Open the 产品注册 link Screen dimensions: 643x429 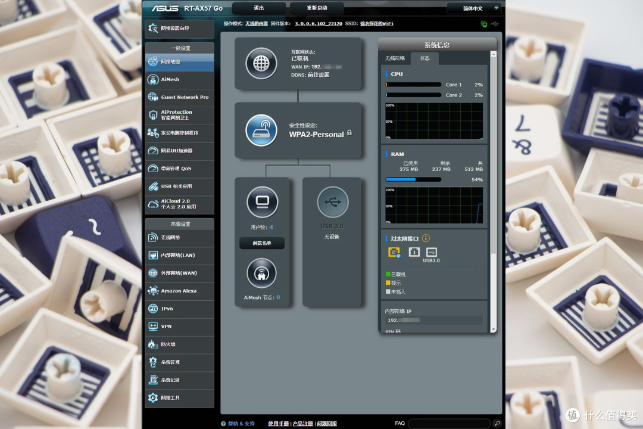(x=303, y=424)
